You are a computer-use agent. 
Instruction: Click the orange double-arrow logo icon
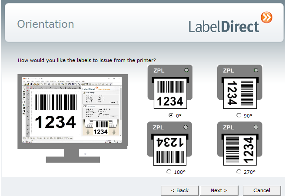tap(266, 17)
